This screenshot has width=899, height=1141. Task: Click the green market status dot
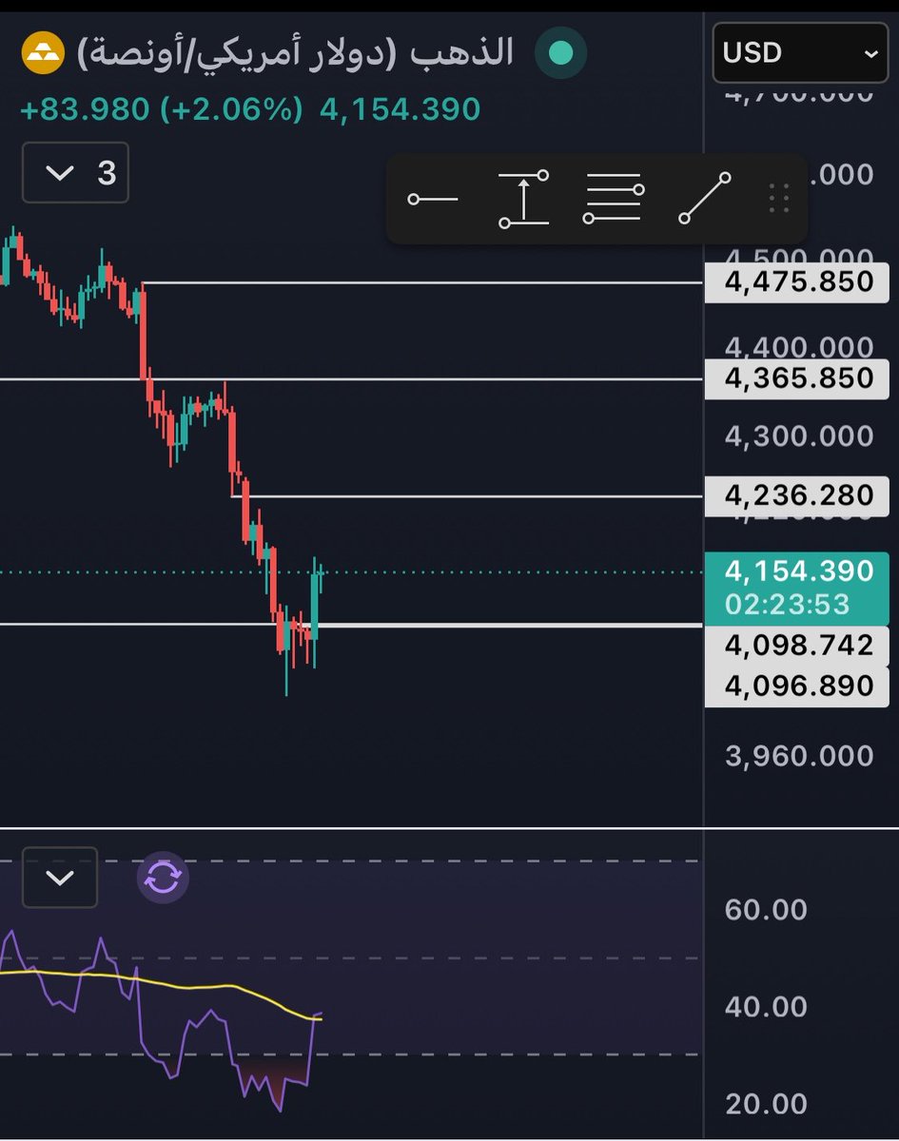click(x=560, y=53)
